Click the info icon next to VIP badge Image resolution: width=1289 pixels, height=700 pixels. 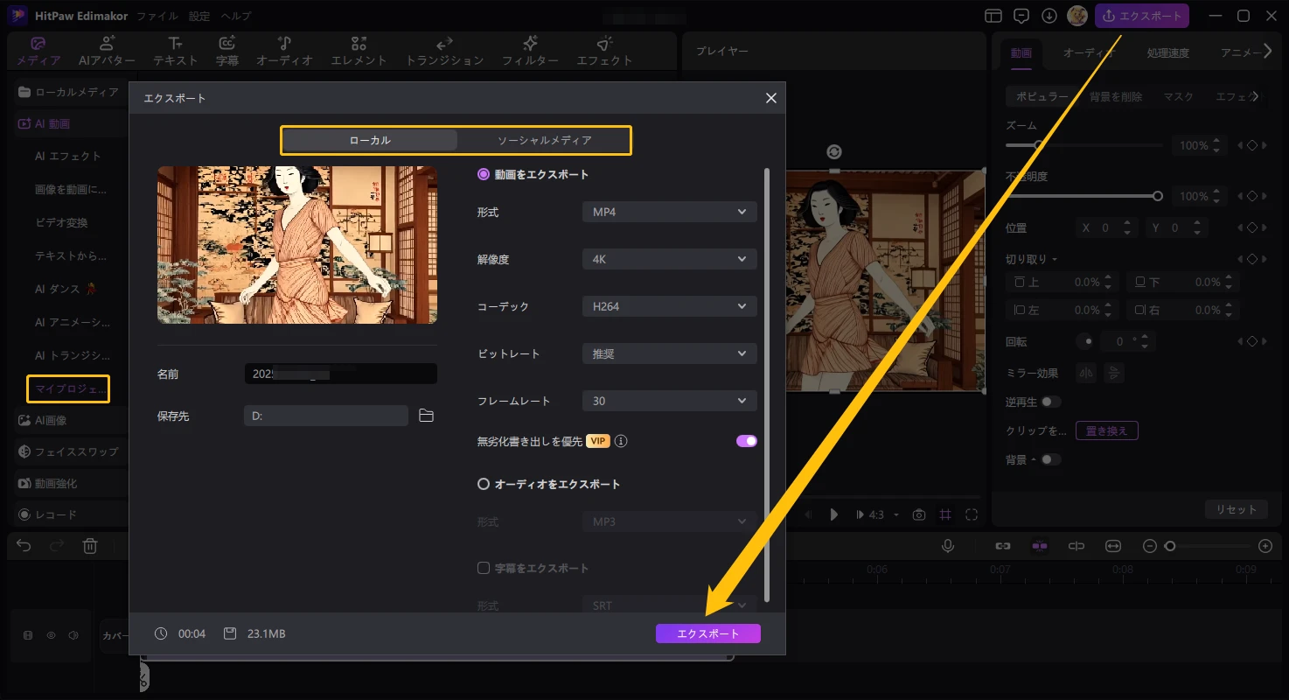click(621, 441)
